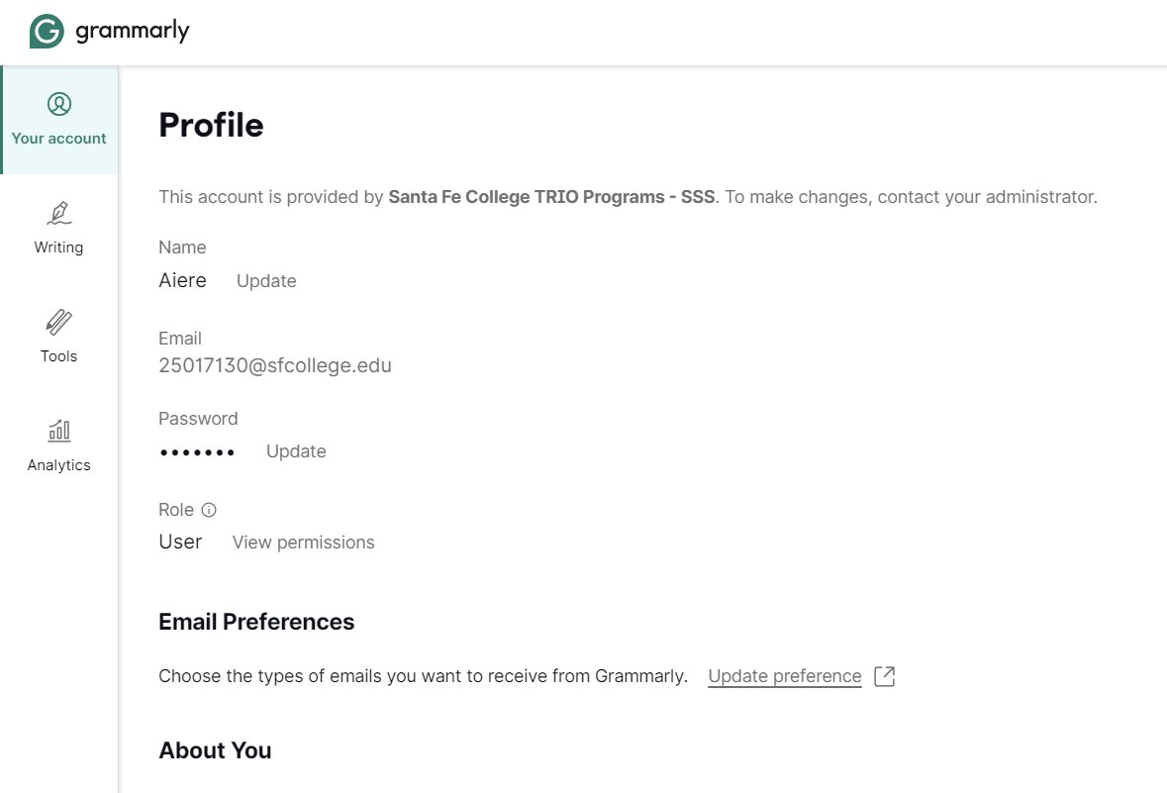Click the User role value
This screenshot has width=1167, height=793.
[180, 542]
